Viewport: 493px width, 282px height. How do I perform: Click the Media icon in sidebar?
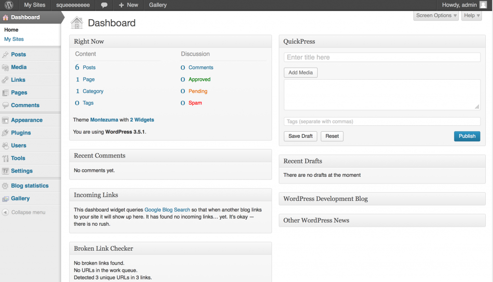[x=5, y=67]
